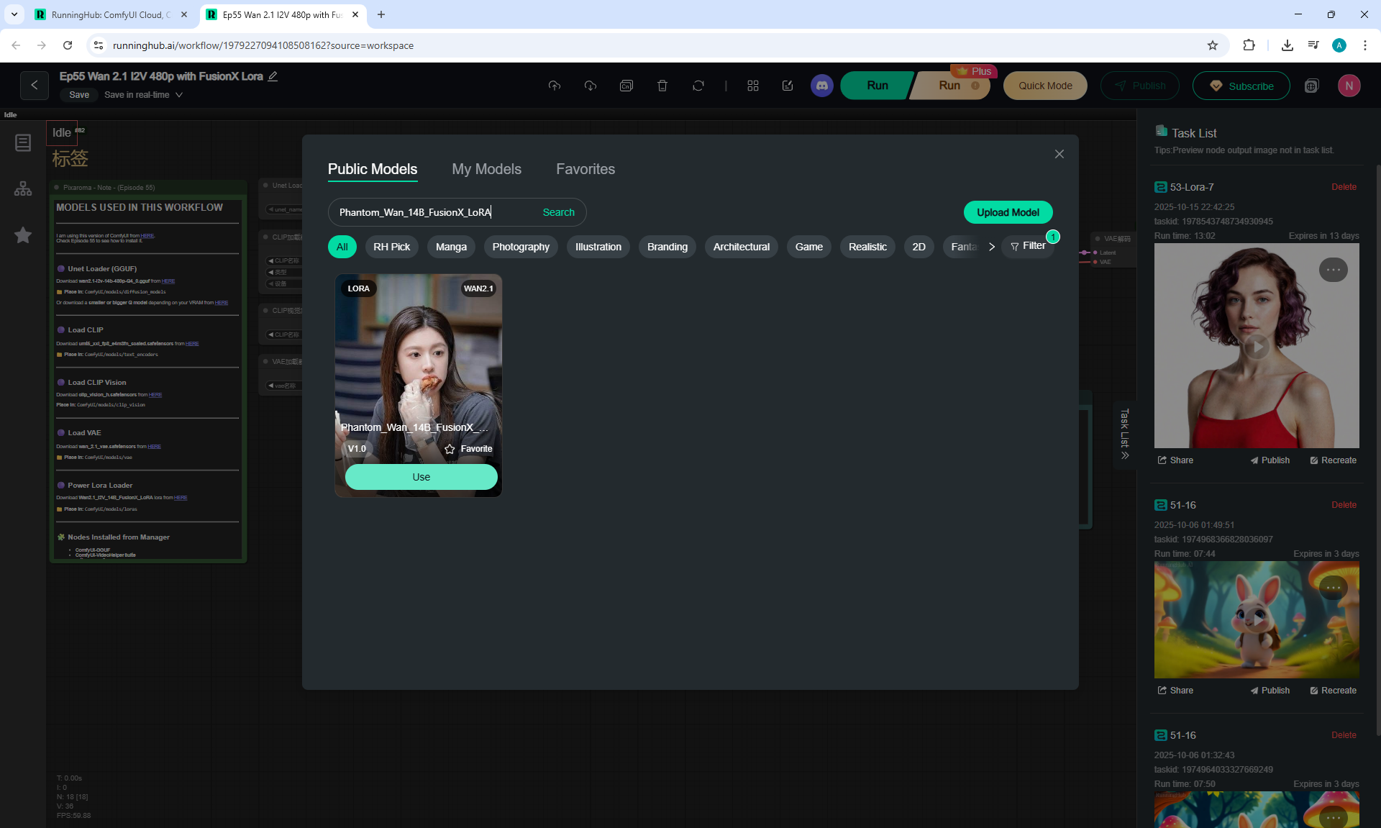The image size is (1381, 828).
Task: Switch to My Models tab
Action: (486, 169)
